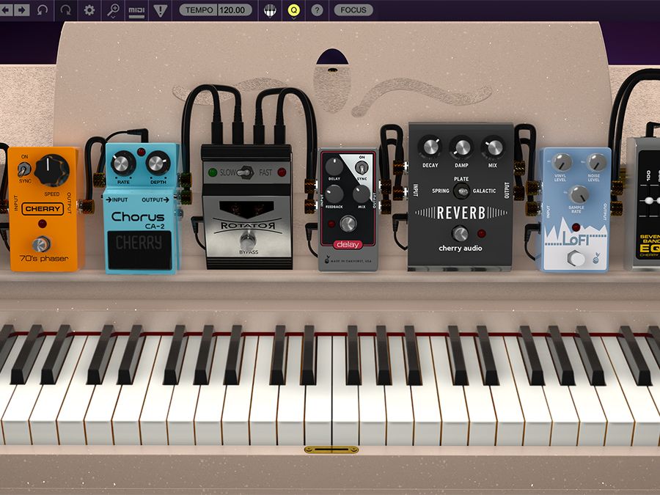Click the Rotator green SLOW indicator light
The height and width of the screenshot is (495, 660).
coord(213,172)
